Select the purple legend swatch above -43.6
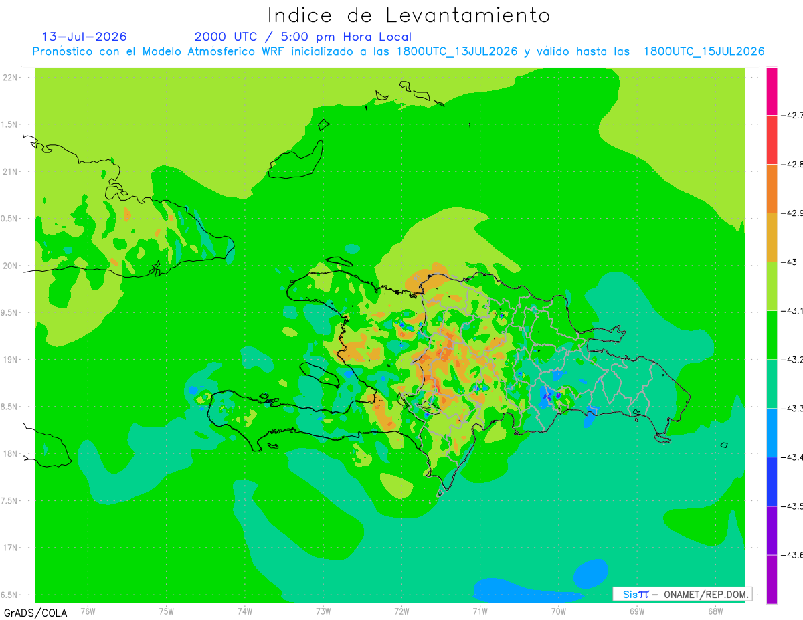Screen dimensions: 803x620 point(772,530)
